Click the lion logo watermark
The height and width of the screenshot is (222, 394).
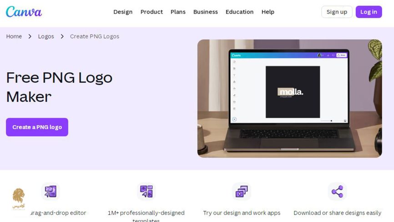[x=19, y=199]
